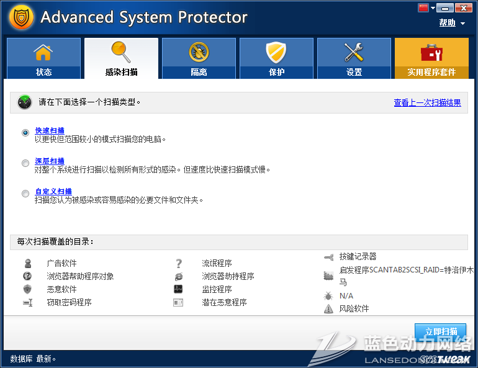Select the quick scan (快速扫描) radio button
This screenshot has height=368, width=478.
[x=25, y=133]
